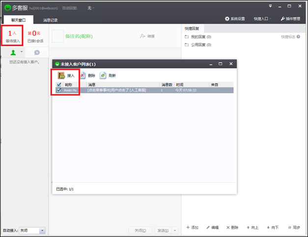Move reply down with 向下
Screen dimensions: 308x237
pos(273,228)
